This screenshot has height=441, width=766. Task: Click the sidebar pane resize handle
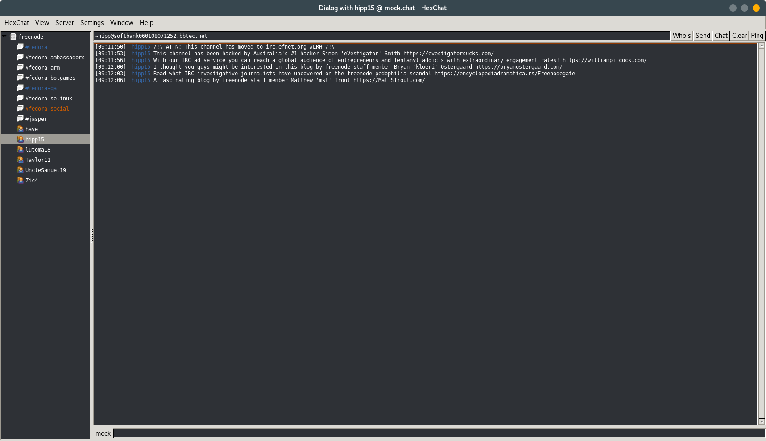coord(92,236)
